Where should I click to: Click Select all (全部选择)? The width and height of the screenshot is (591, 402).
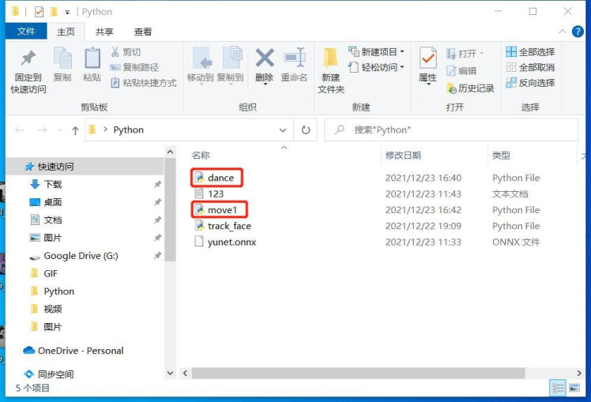(530, 51)
